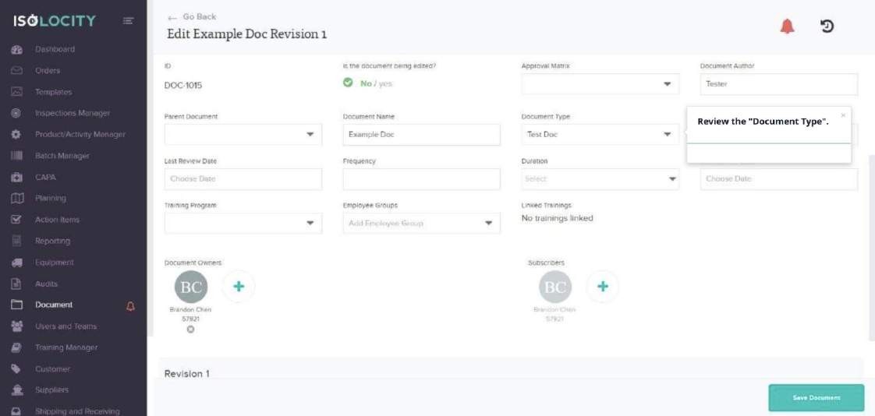Click the Document Author field
Image resolution: width=875 pixels, height=416 pixels.
(x=779, y=84)
